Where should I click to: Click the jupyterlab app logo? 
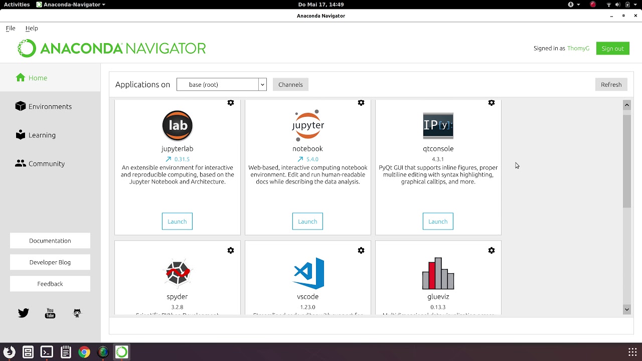(x=178, y=125)
